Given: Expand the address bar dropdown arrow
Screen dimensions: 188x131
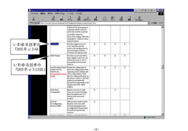Looking at the screenshot, I should point(149,23).
